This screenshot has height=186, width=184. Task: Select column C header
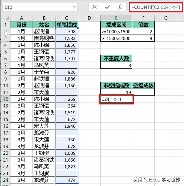66,18
